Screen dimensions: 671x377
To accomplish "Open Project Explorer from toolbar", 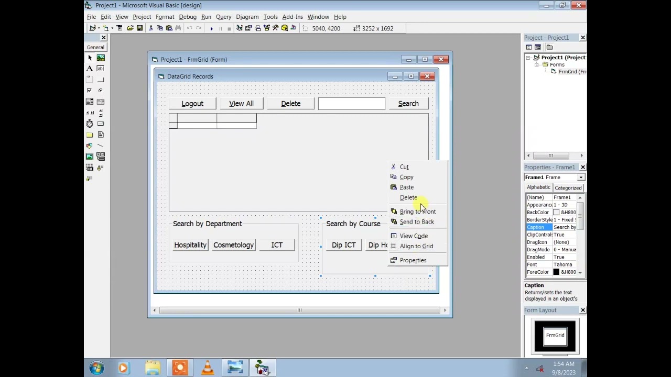I will click(x=240, y=28).
